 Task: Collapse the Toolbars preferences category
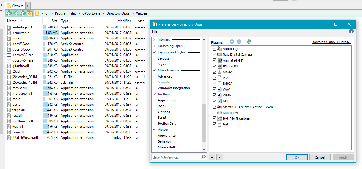pos(154,94)
